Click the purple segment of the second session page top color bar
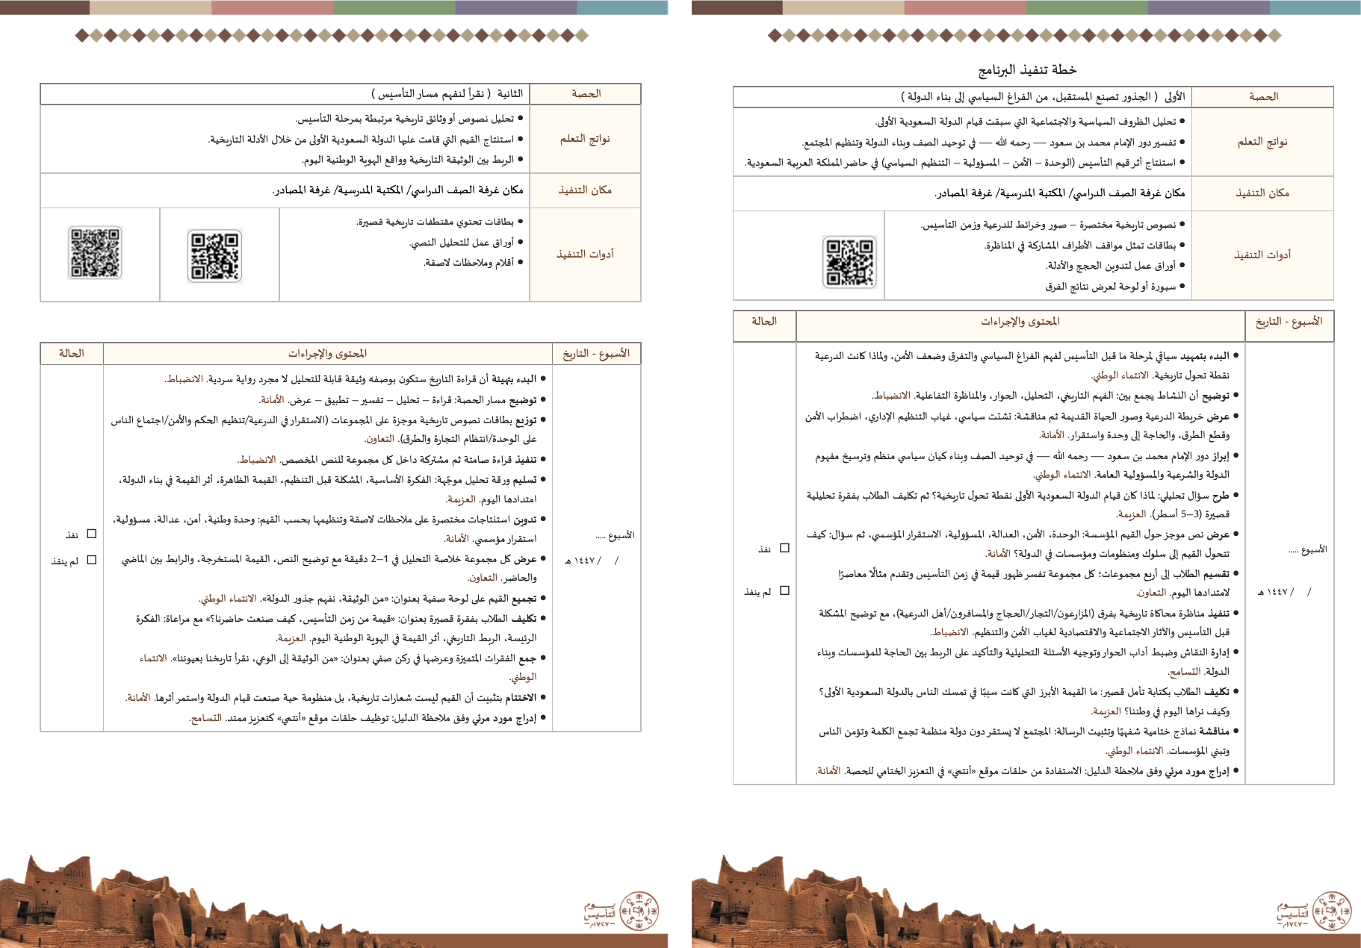The image size is (1361, 948). pyautogui.click(x=515, y=7)
